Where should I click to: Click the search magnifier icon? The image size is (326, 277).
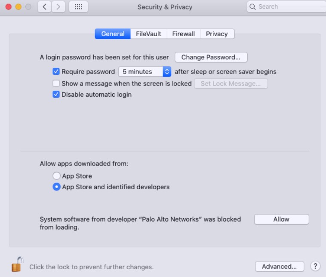pyautogui.click(x=253, y=7)
